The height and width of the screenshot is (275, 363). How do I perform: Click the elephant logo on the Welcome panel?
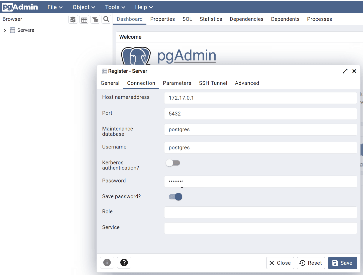point(136,56)
